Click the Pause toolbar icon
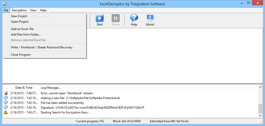 coord(116,18)
